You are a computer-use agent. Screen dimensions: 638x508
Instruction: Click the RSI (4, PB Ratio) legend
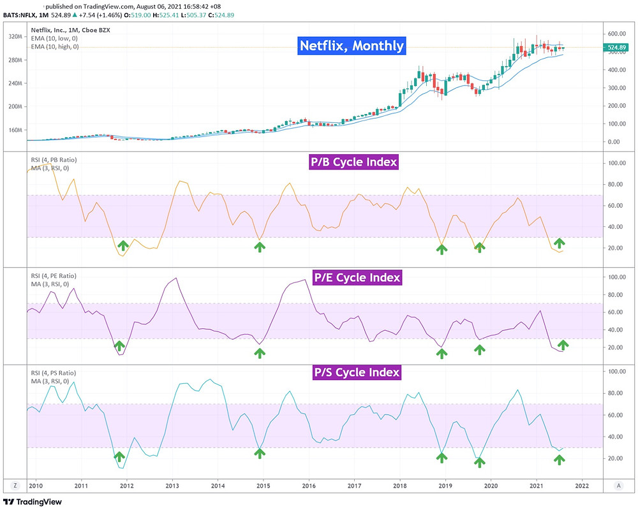(x=54, y=160)
